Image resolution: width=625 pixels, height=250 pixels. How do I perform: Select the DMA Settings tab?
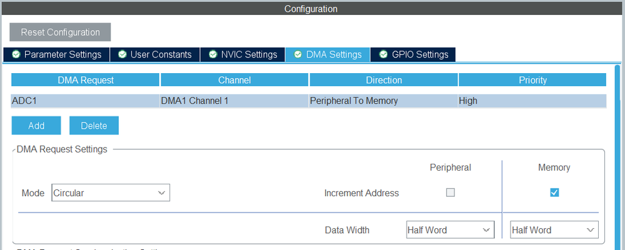[x=328, y=54]
